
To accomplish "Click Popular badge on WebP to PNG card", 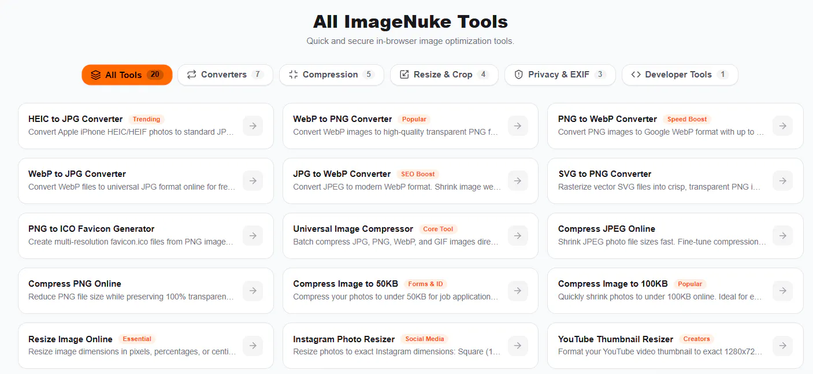I will [414, 119].
